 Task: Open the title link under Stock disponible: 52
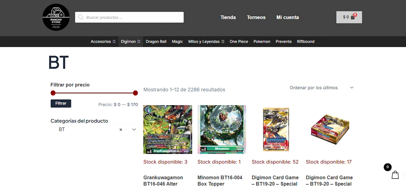(275, 181)
